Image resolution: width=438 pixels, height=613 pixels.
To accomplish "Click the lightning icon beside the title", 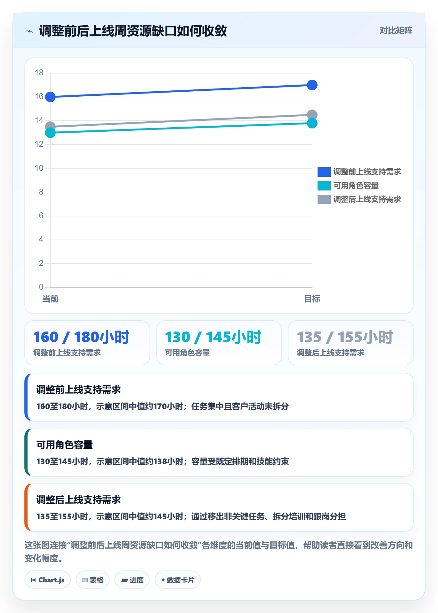I will tap(30, 31).
